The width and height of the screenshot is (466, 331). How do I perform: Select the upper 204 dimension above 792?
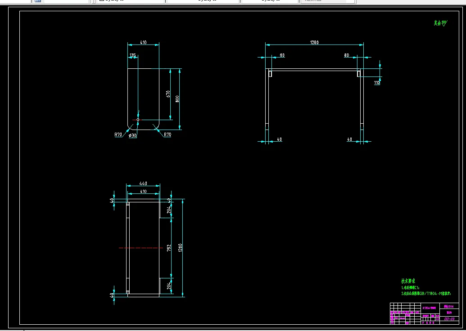click(169, 210)
